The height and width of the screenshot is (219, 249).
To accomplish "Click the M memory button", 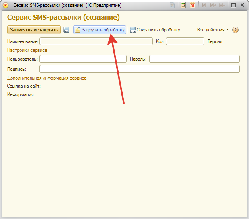I will click(x=204, y=5).
